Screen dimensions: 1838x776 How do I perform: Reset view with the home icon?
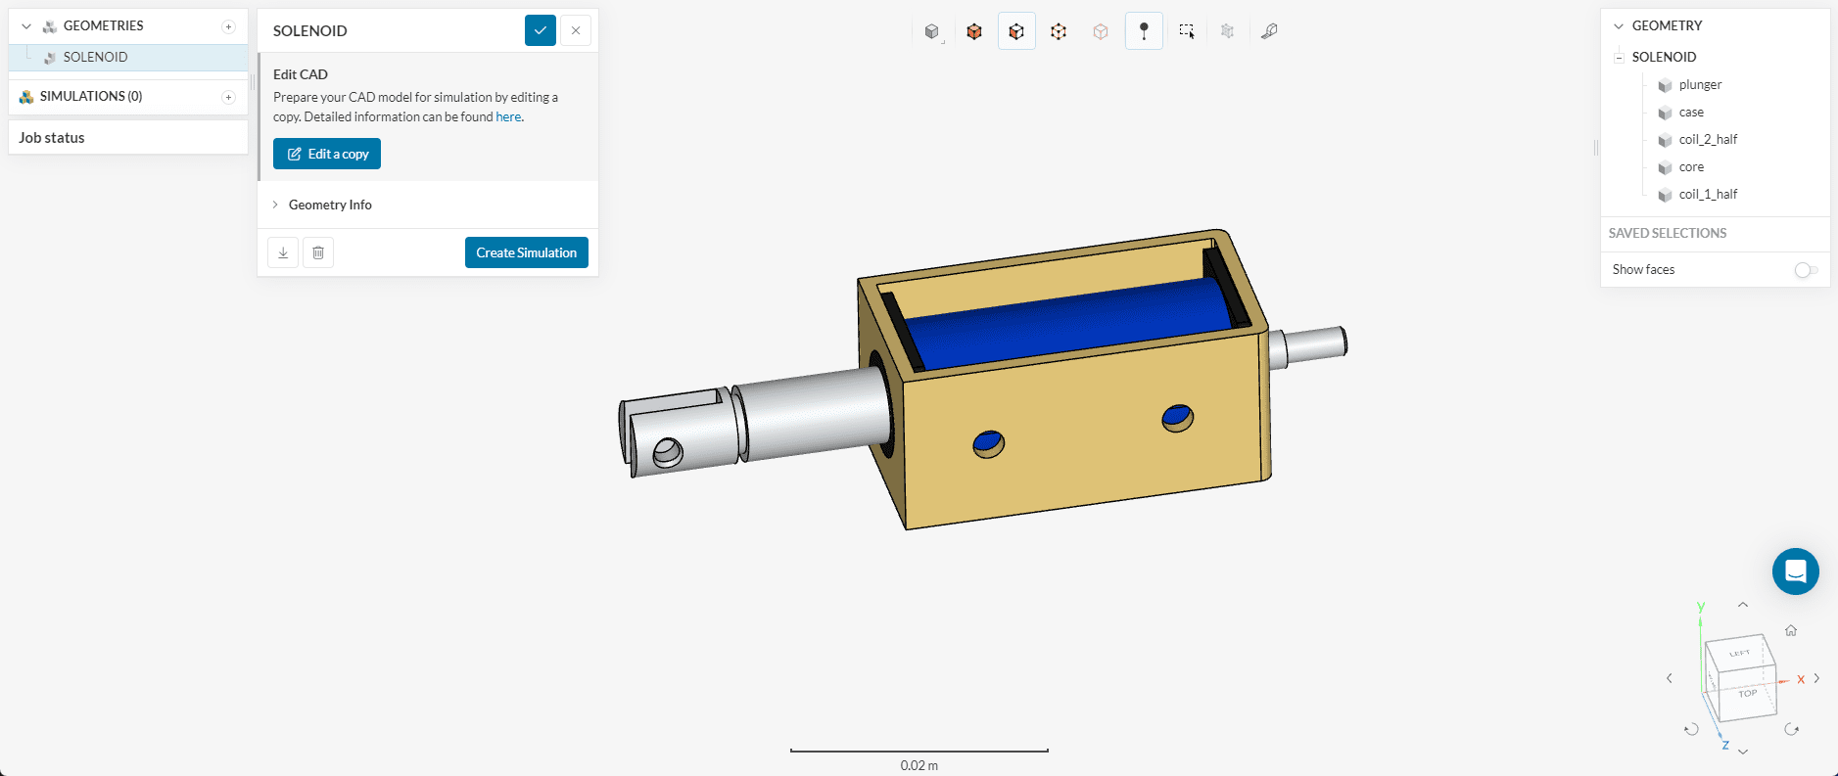point(1791,630)
